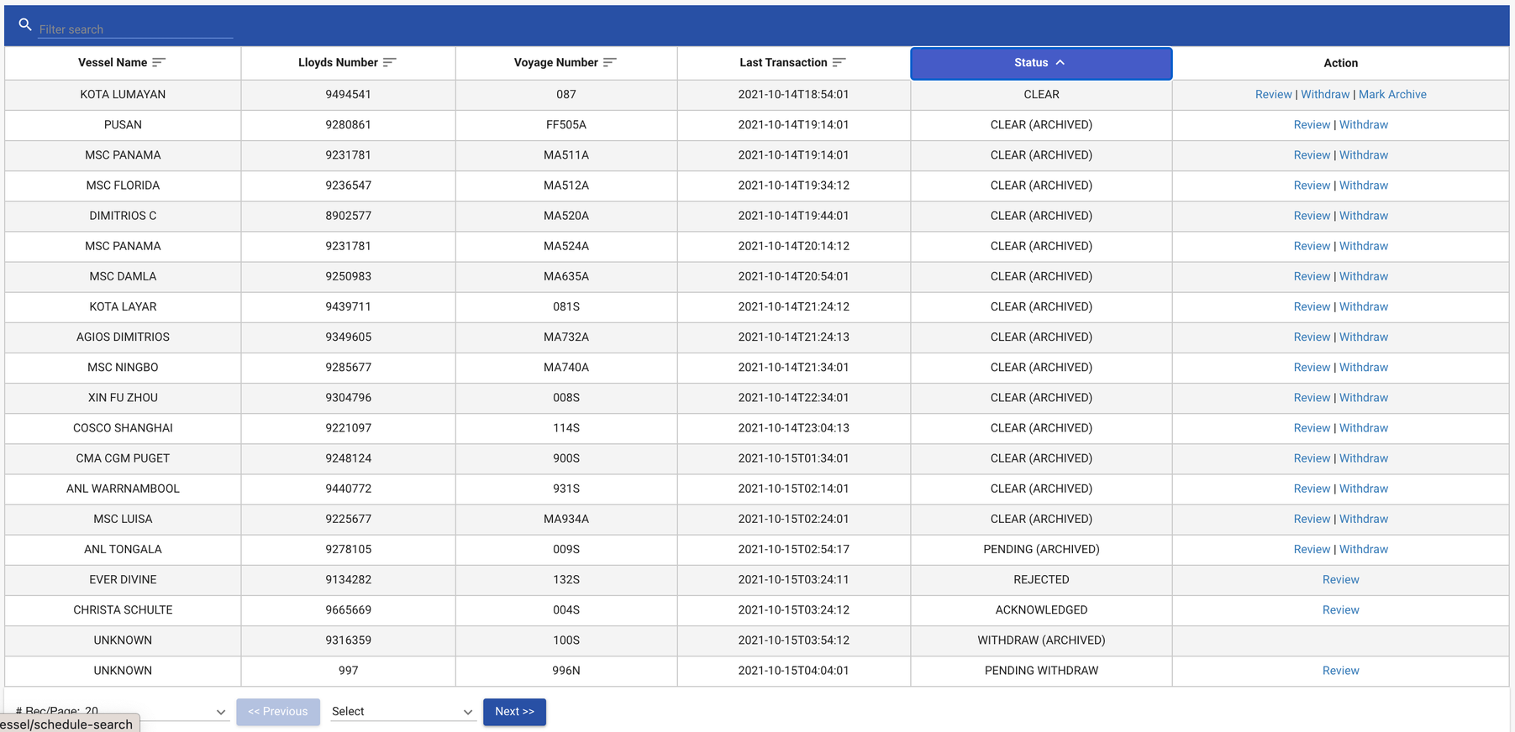1515x732 pixels.
Task: Withdraw the MSC DAMLA record
Action: (x=1364, y=276)
